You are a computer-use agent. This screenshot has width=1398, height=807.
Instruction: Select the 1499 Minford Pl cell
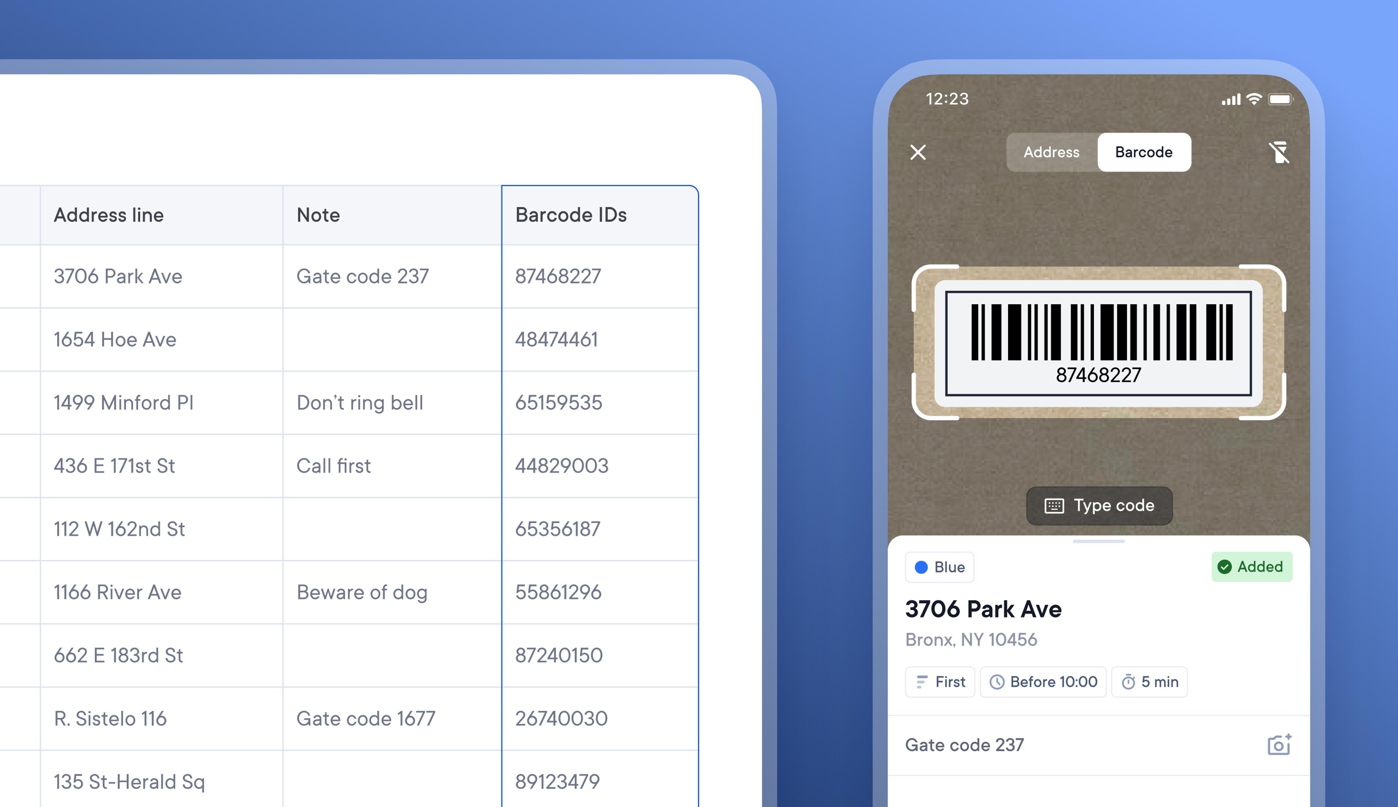[x=161, y=402]
